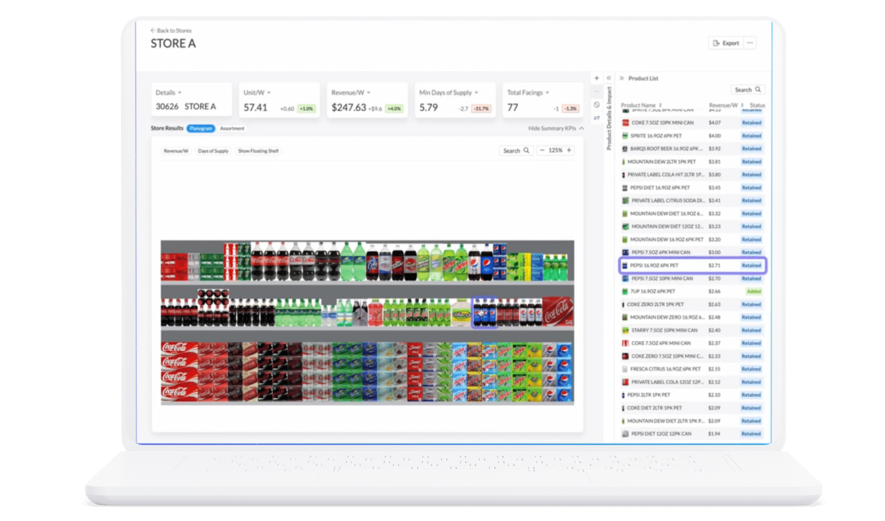Switch to the Assortment tab
The image size is (885, 521).
point(232,129)
